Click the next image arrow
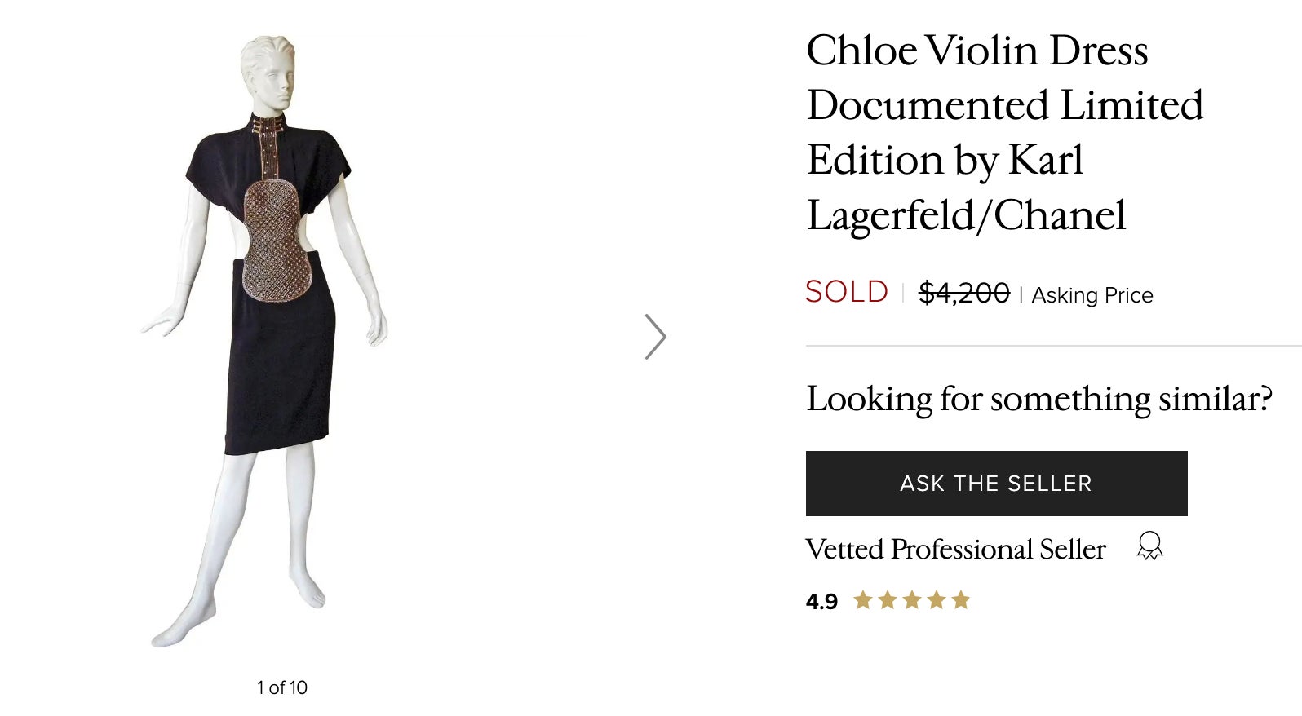 tap(655, 337)
